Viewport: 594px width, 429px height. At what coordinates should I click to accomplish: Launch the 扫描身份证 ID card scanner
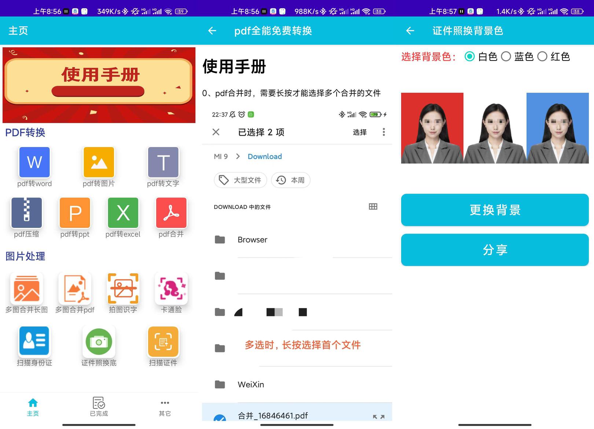pos(34,341)
